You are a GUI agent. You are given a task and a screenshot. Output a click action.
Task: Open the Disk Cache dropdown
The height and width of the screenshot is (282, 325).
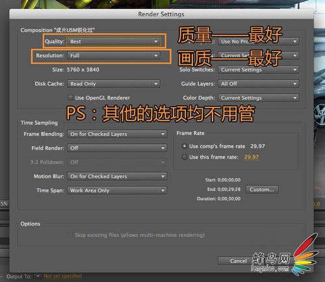(x=114, y=84)
